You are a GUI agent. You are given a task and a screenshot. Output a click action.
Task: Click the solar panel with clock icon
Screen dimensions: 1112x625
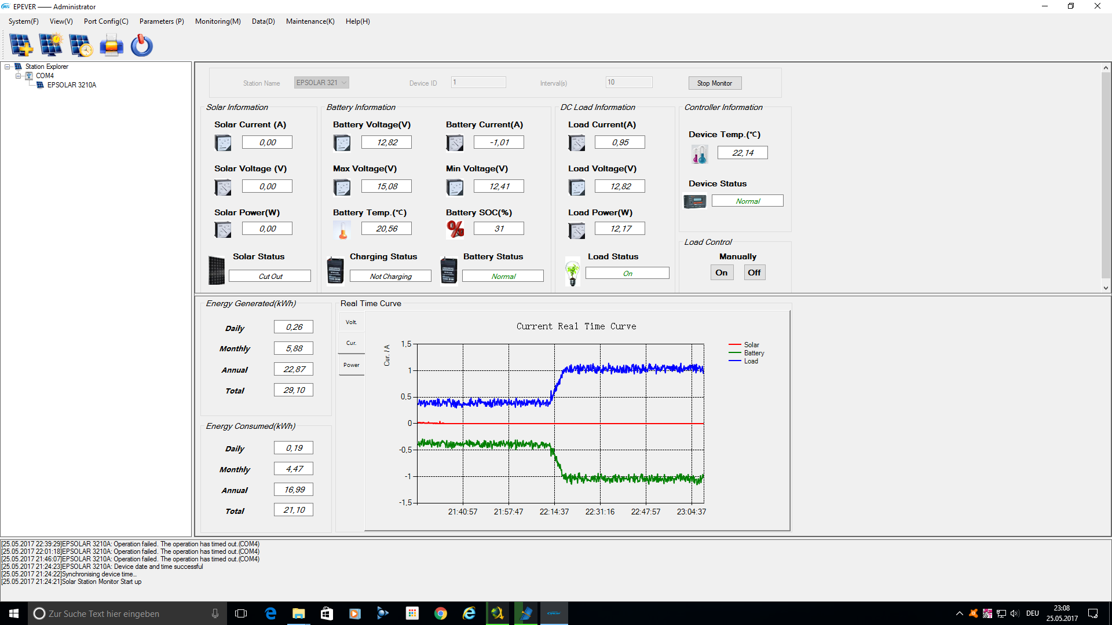tap(81, 45)
